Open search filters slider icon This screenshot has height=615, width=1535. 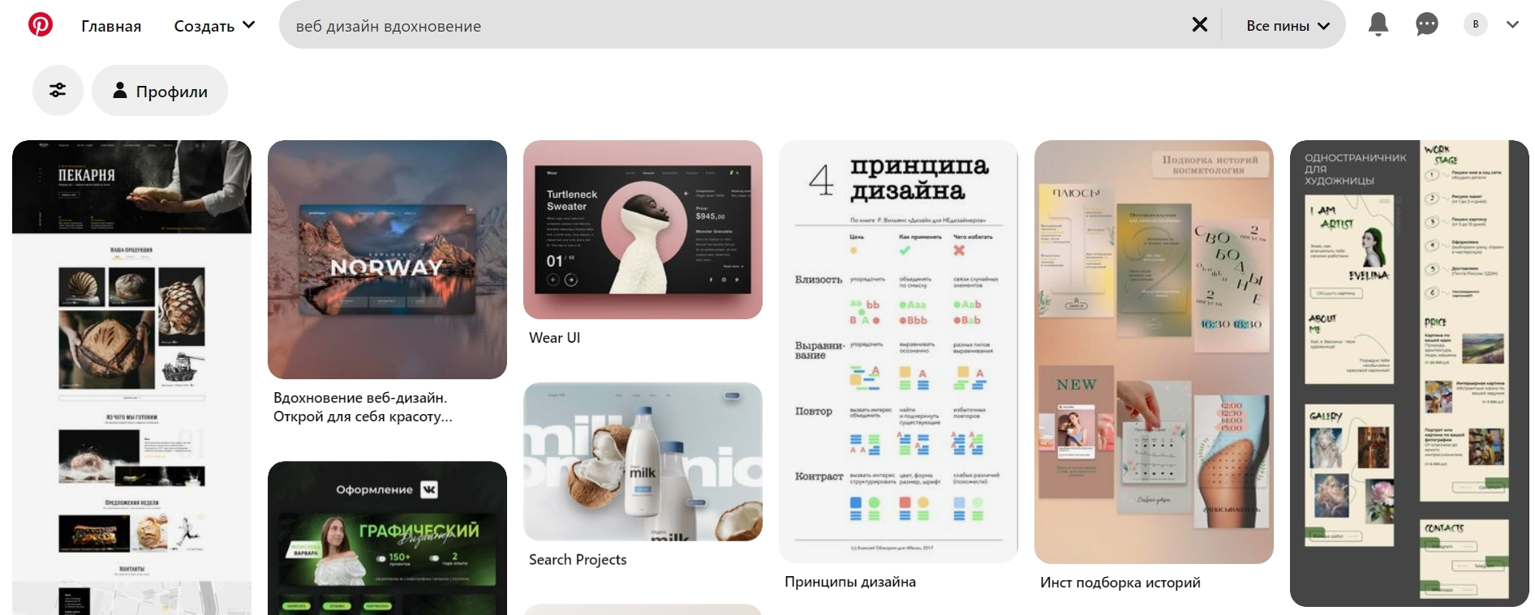[x=58, y=90]
